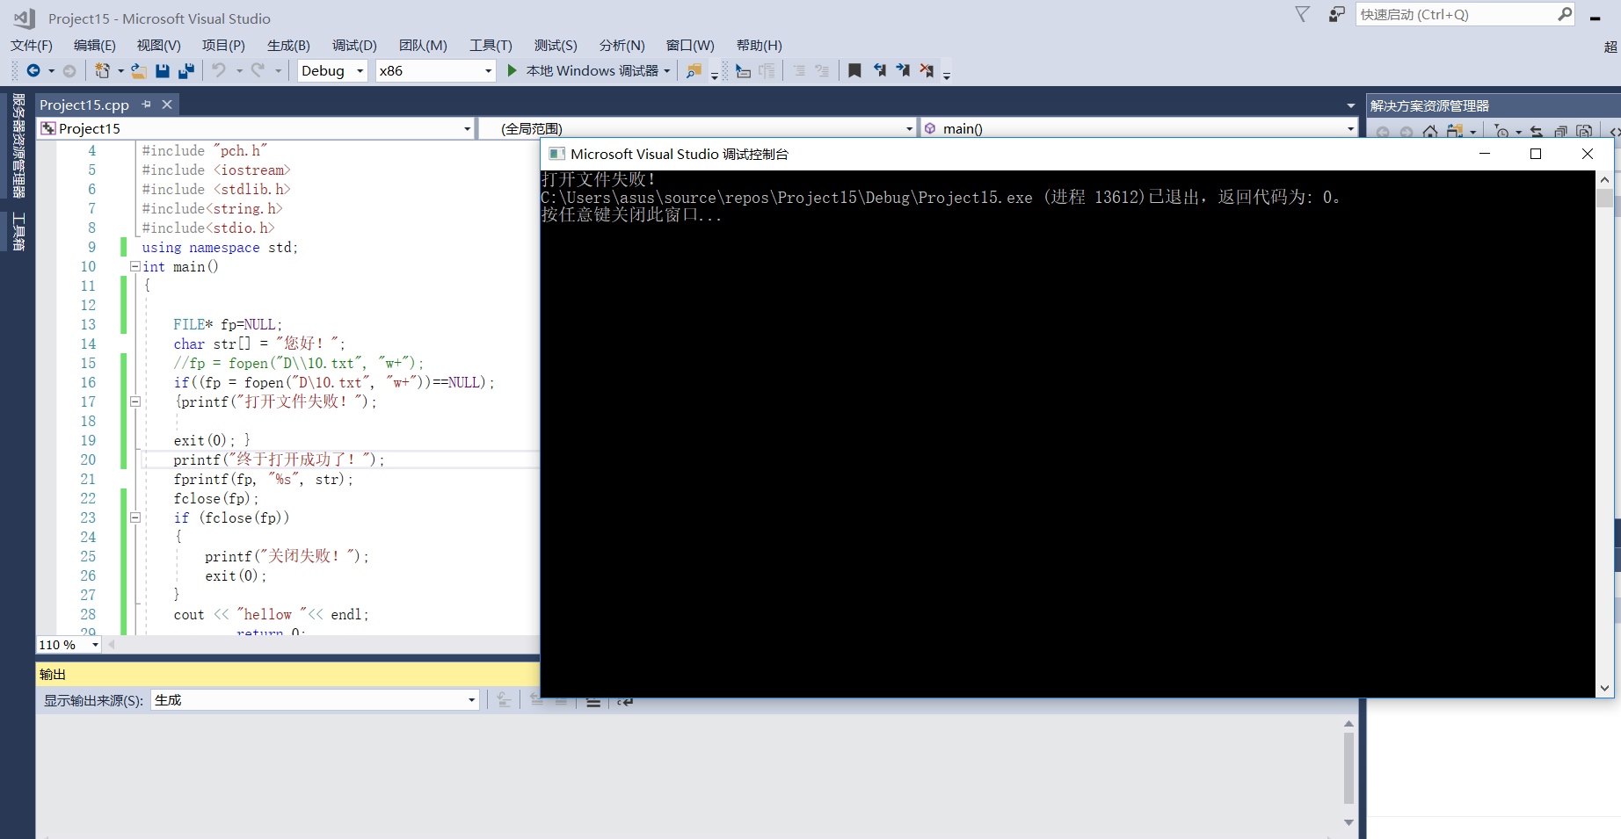The height and width of the screenshot is (839, 1621).
Task: Go to the next bookmark
Action: [x=903, y=70]
